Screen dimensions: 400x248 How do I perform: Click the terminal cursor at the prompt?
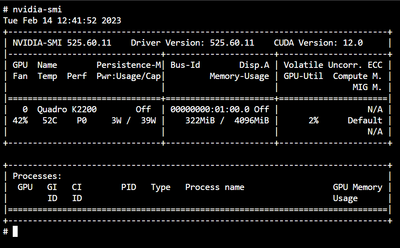[x=15, y=232]
